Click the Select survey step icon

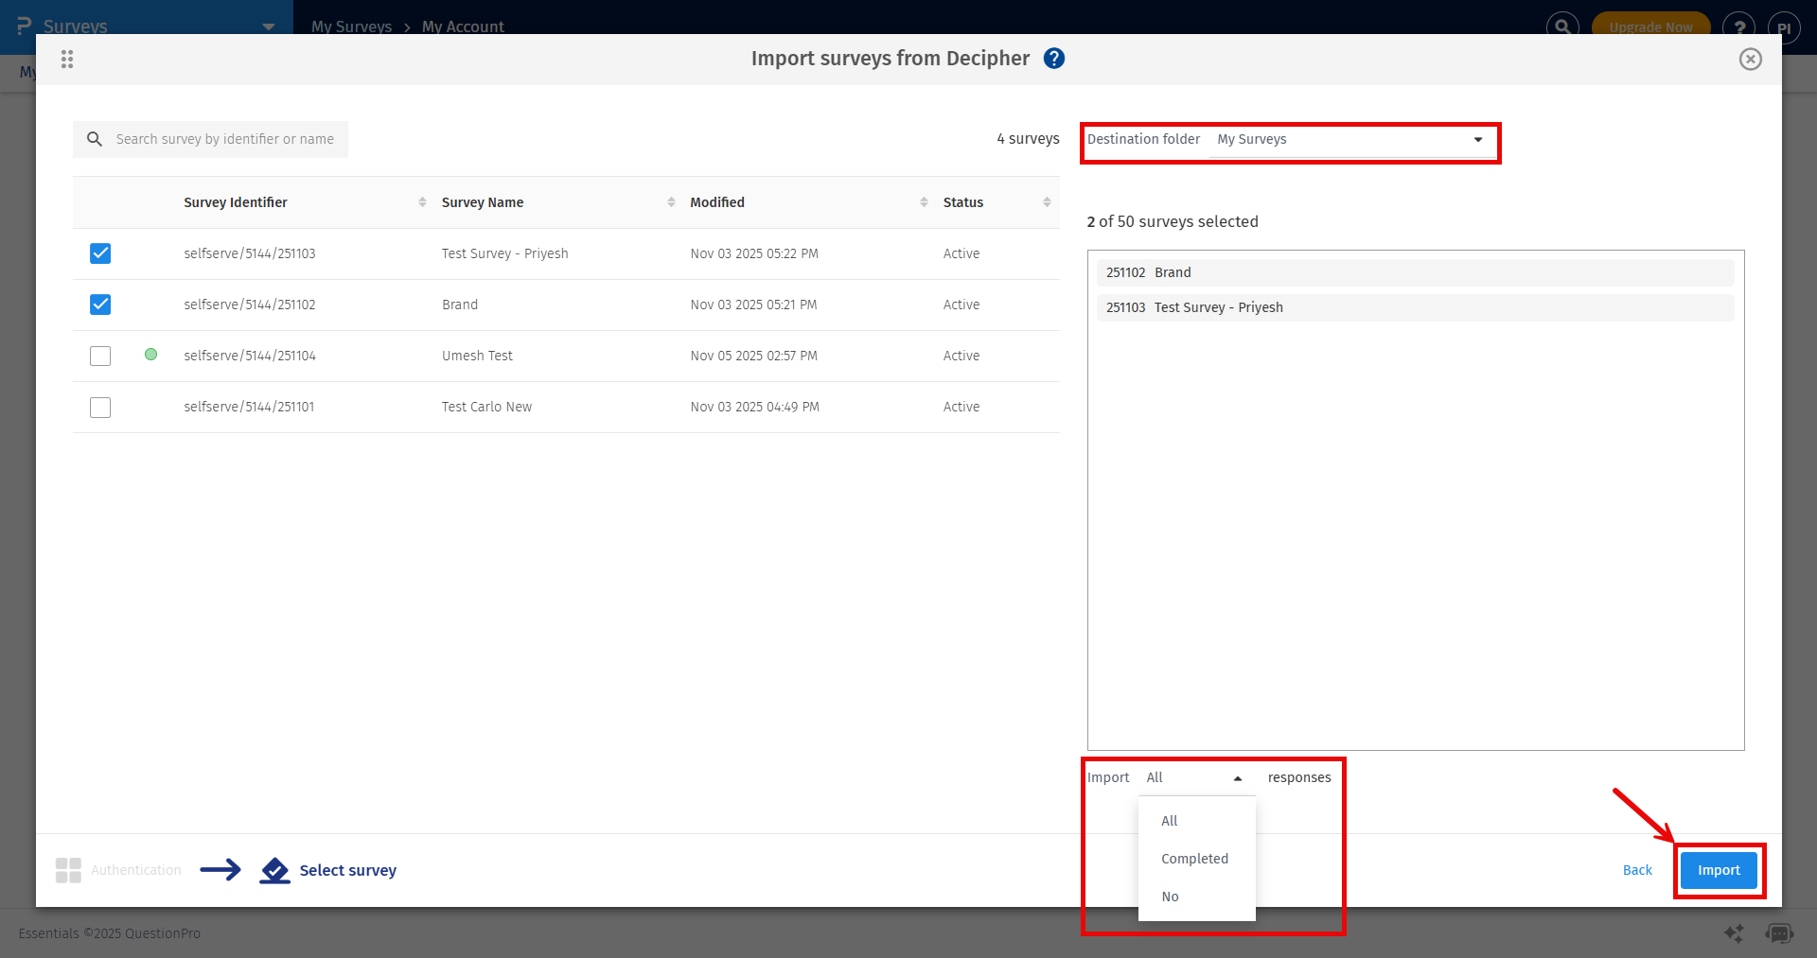274,870
